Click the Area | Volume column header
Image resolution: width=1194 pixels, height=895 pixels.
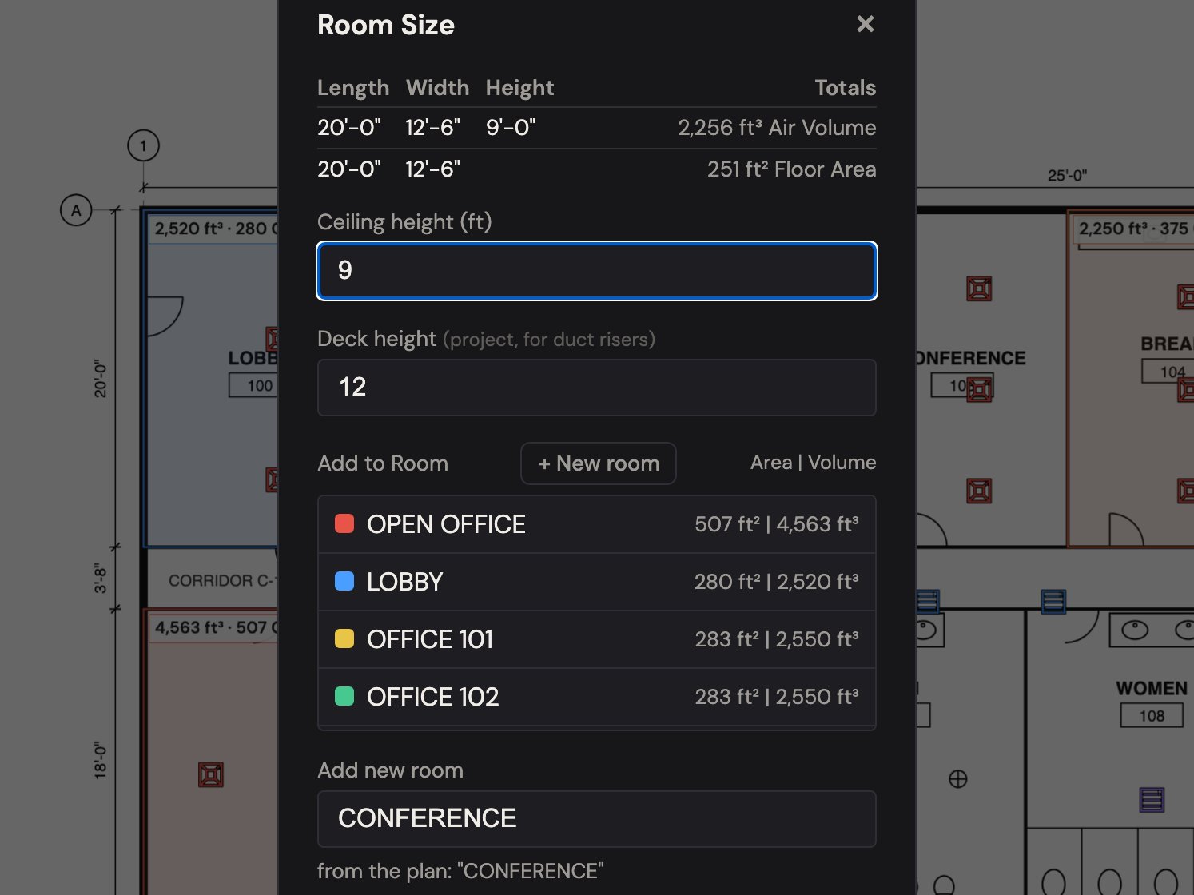[813, 463]
